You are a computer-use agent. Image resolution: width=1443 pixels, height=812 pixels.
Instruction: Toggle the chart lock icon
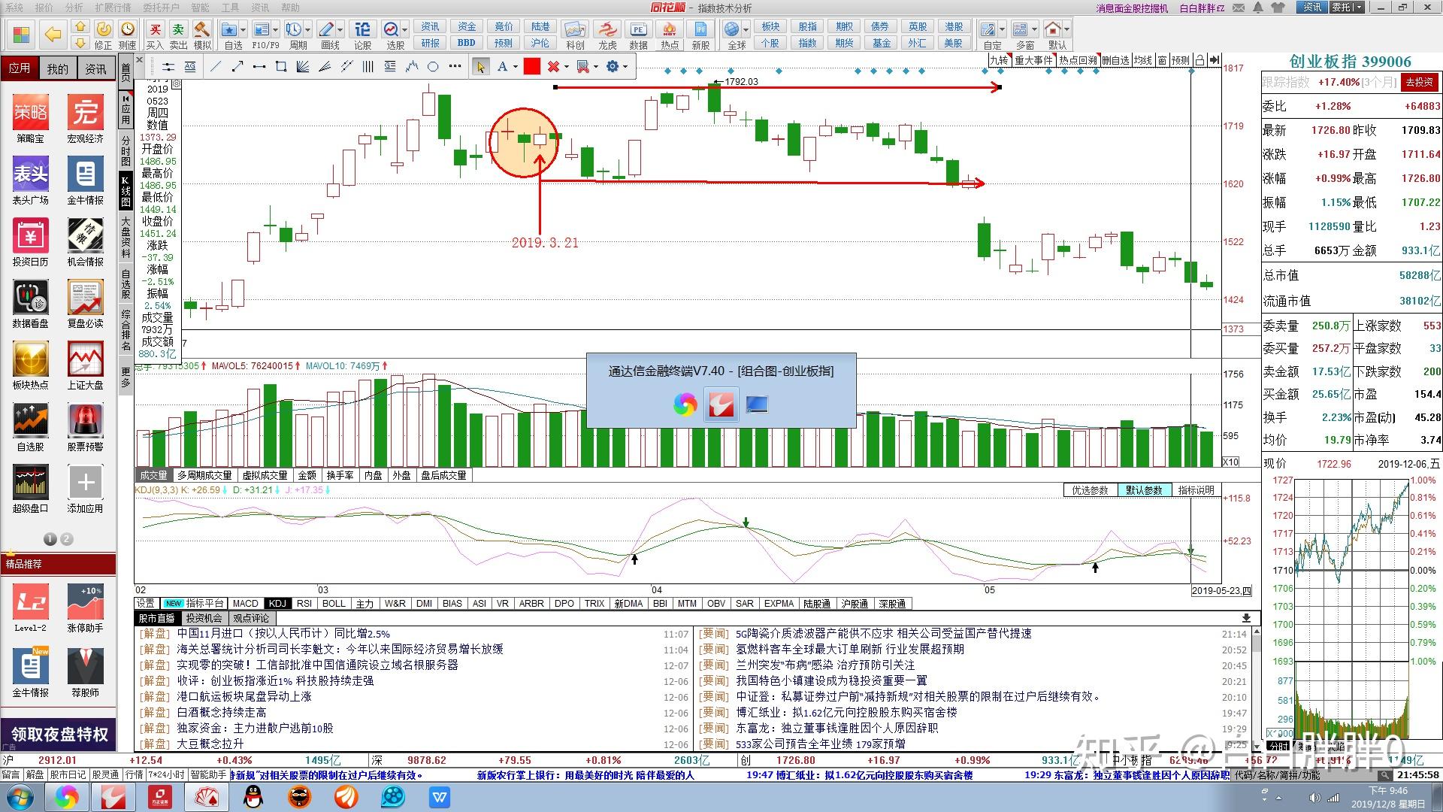[x=1200, y=61]
